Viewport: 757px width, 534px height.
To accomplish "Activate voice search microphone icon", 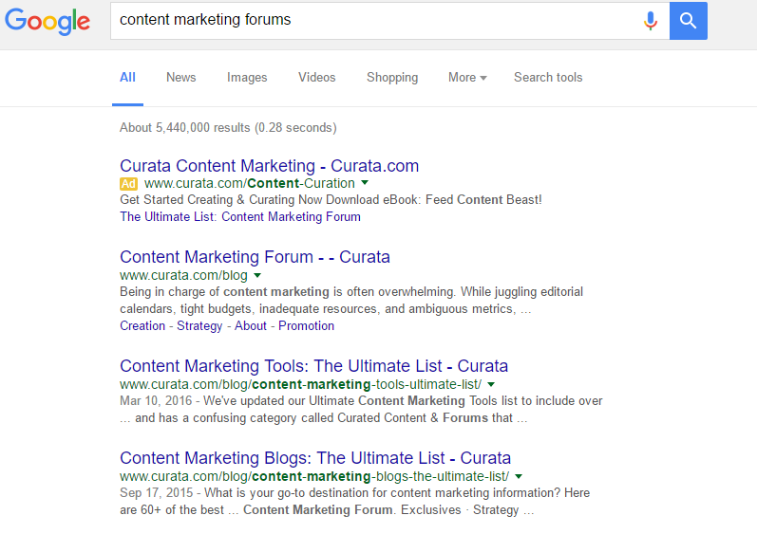I will click(651, 21).
